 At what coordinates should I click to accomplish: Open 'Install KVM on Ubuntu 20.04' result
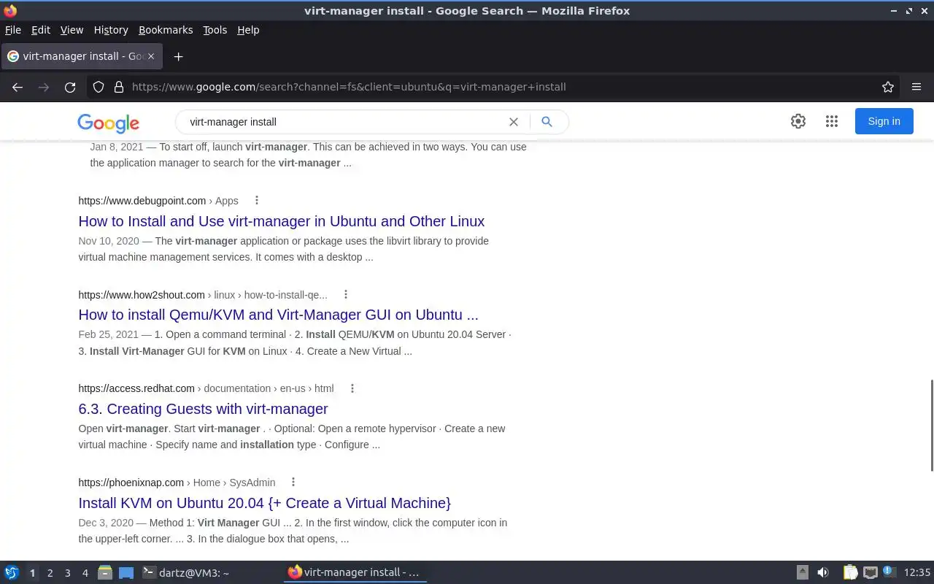265,503
